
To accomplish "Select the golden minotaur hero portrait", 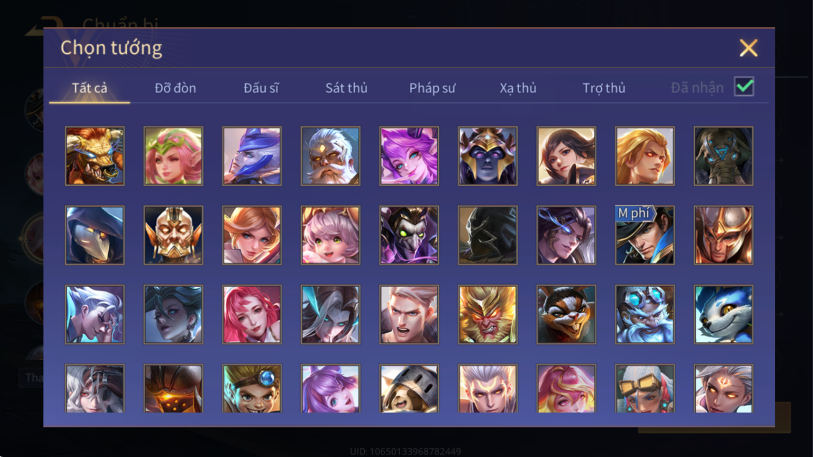I will (x=95, y=156).
